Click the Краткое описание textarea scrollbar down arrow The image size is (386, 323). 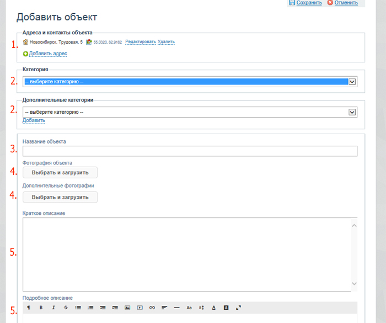point(354,284)
